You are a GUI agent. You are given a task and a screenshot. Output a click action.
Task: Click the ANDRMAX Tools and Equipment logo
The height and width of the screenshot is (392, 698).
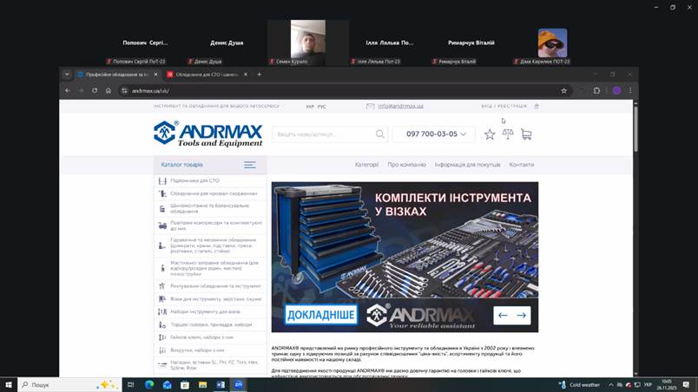207,134
